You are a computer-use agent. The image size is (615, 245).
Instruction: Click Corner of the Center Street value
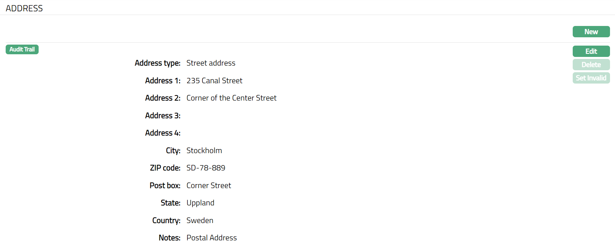[231, 98]
